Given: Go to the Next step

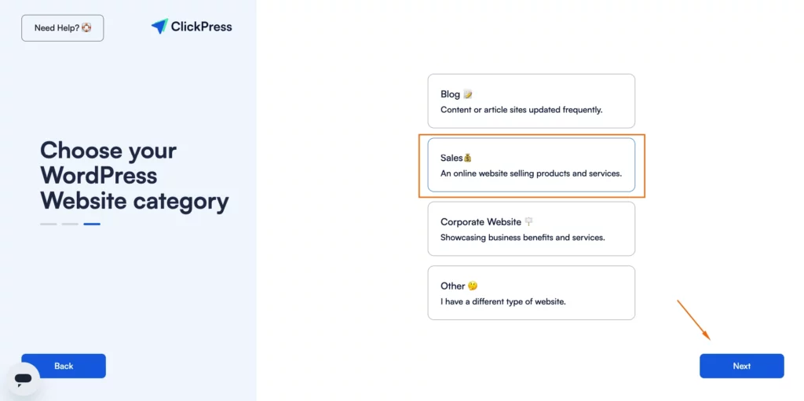Looking at the screenshot, I should pos(741,366).
